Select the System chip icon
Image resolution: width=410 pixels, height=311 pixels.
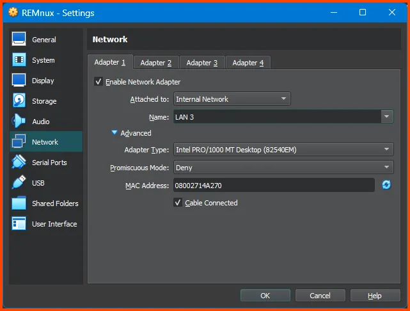click(19, 60)
